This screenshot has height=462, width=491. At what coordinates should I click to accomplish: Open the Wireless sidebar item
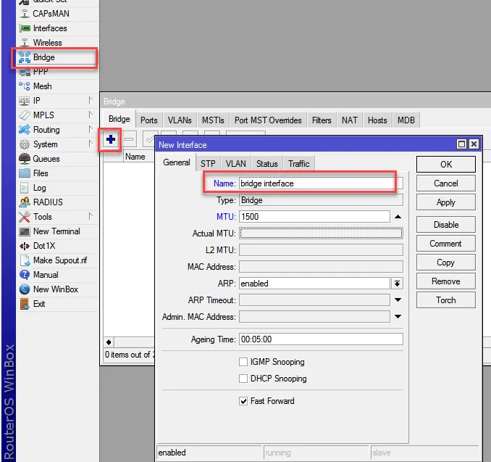pos(47,43)
